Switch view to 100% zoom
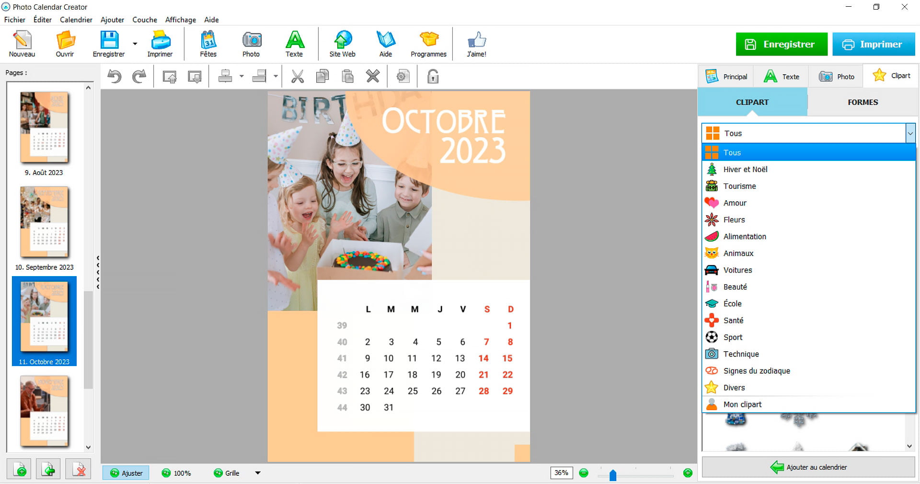This screenshot has width=920, height=484. (x=177, y=473)
